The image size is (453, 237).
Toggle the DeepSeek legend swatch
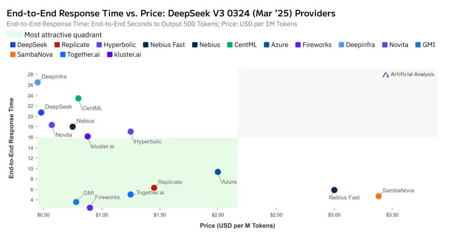pos(13,45)
